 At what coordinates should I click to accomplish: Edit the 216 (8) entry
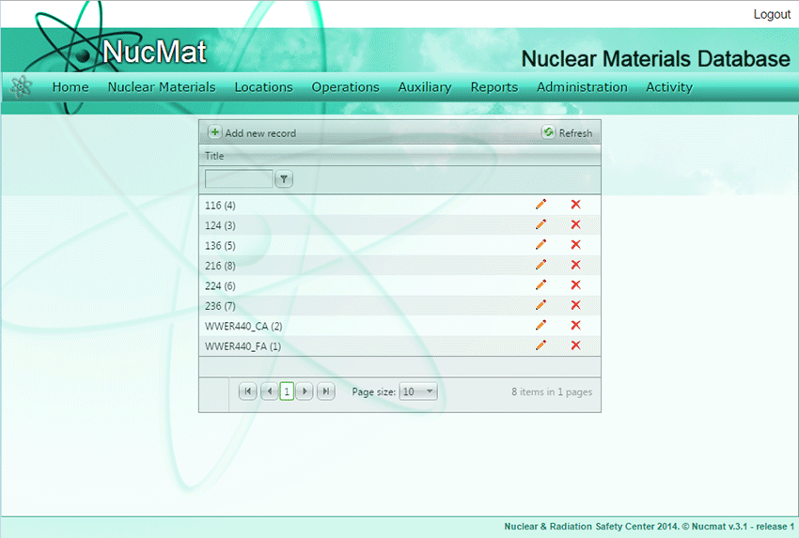(540, 265)
